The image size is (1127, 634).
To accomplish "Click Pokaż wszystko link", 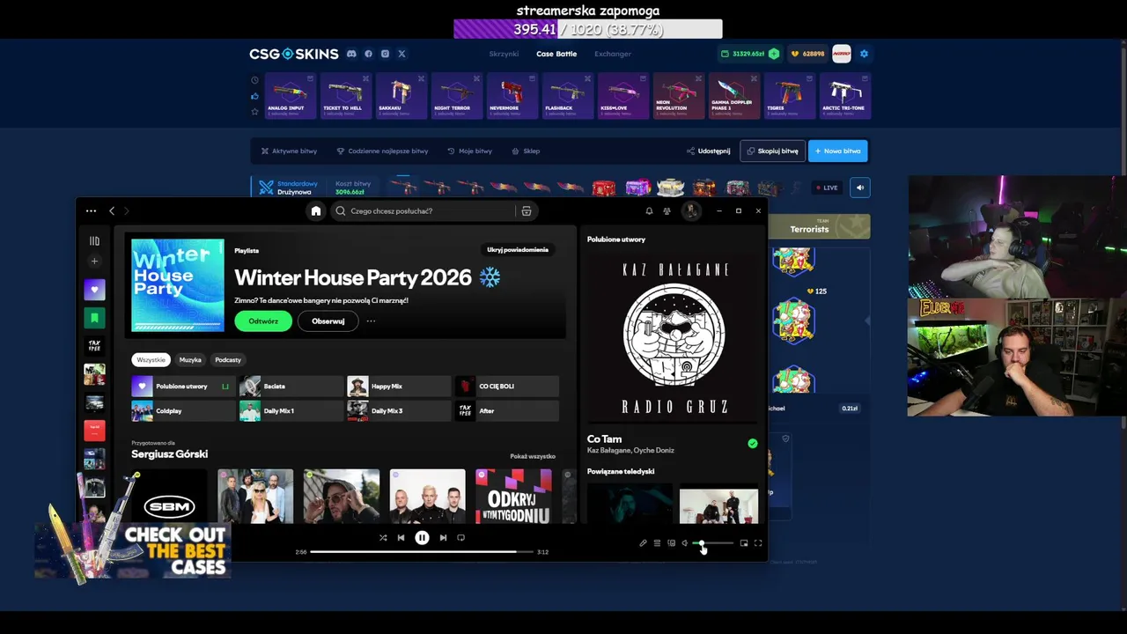I will pyautogui.click(x=533, y=456).
